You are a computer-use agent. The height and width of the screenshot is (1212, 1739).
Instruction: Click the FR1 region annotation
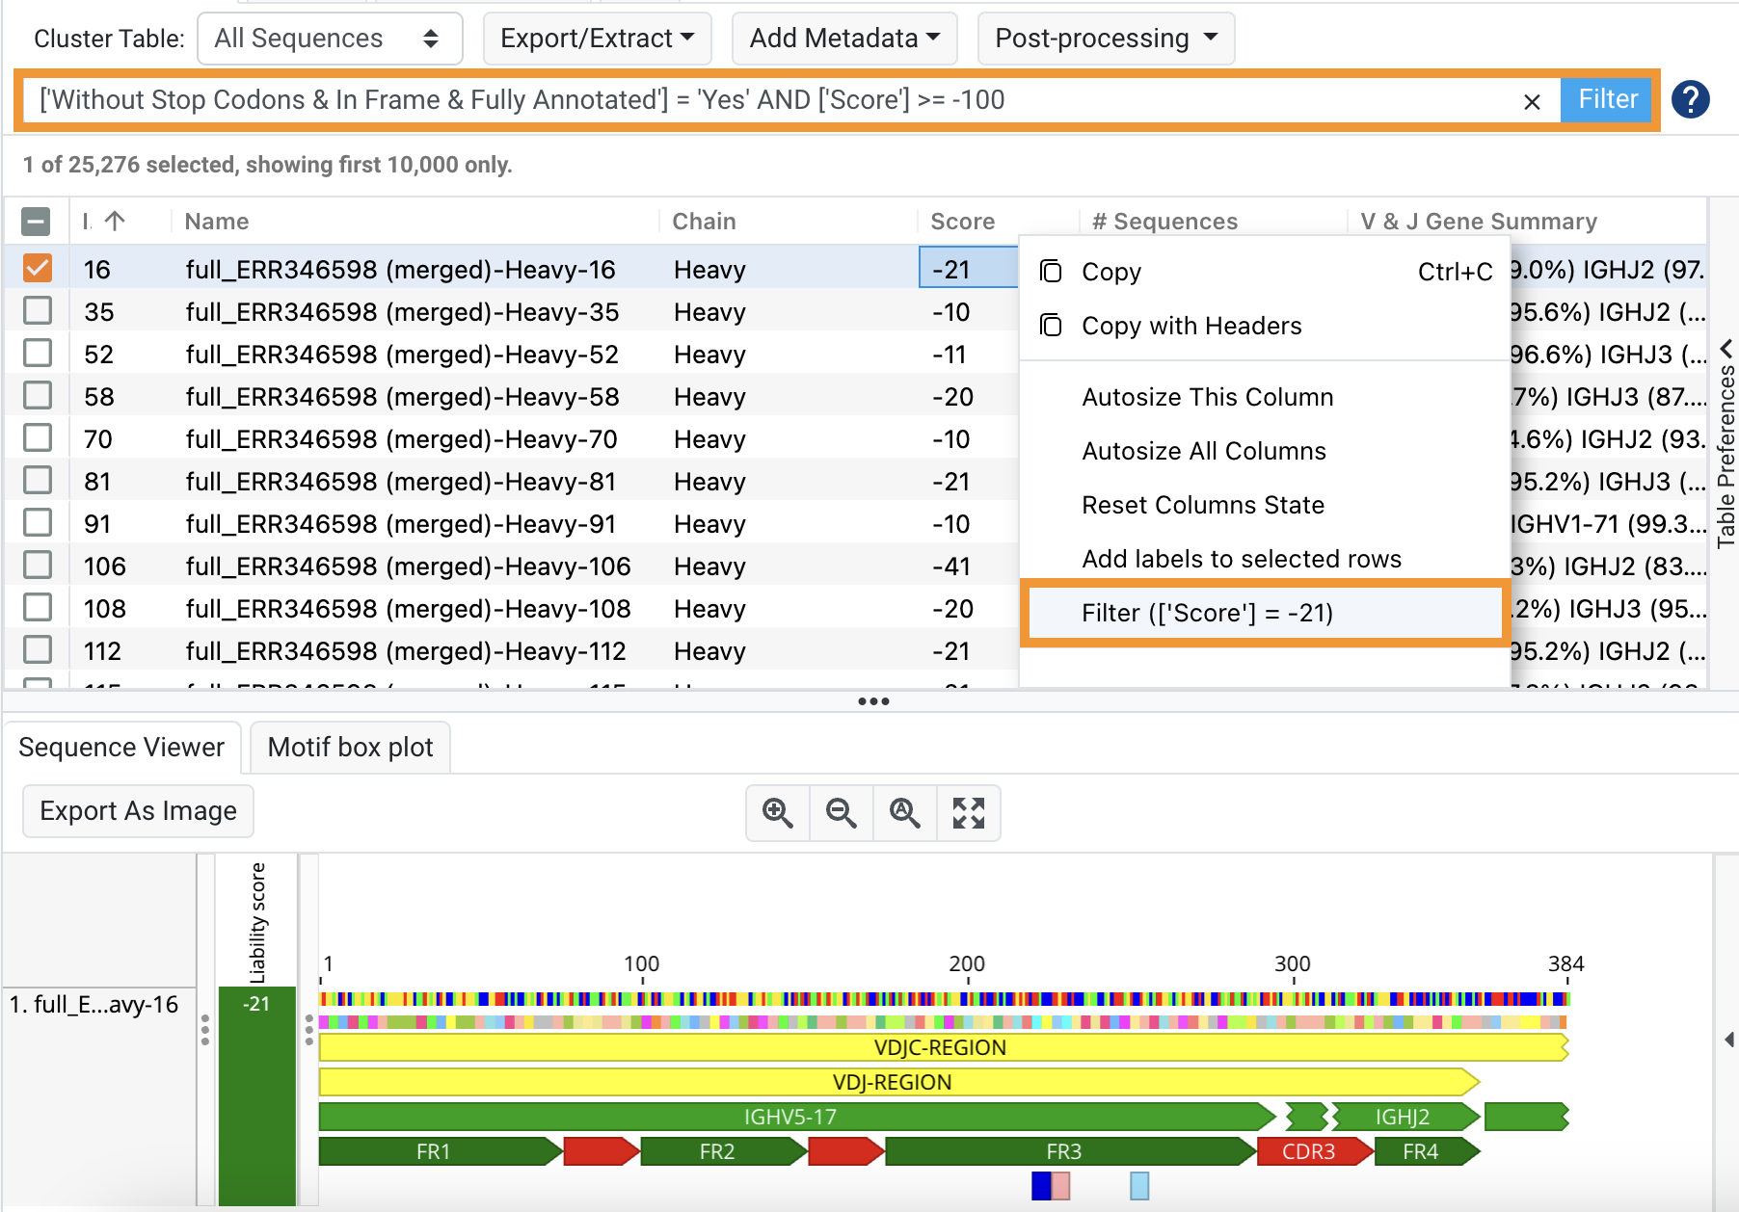point(440,1151)
